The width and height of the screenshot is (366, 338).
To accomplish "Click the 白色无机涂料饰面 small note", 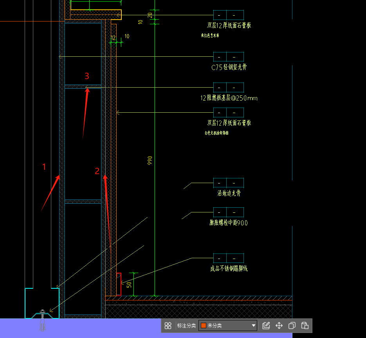I will point(216,133).
